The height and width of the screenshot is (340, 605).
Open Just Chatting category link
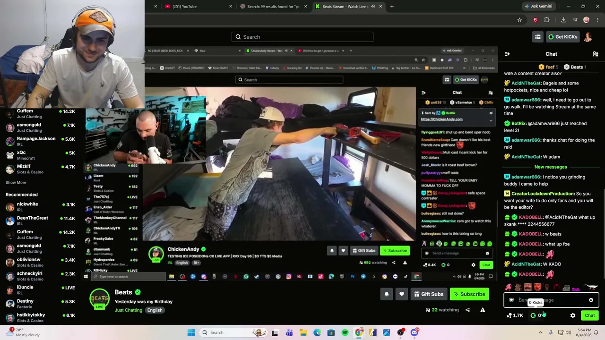tap(128, 310)
